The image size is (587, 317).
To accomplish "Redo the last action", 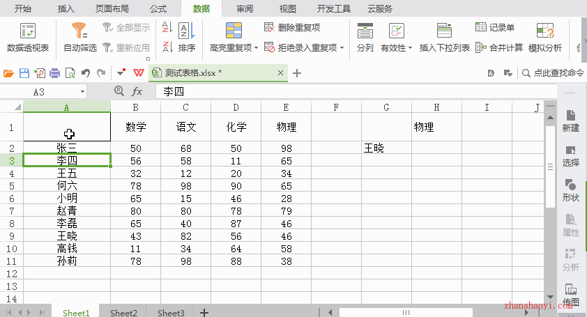I will click(x=101, y=73).
